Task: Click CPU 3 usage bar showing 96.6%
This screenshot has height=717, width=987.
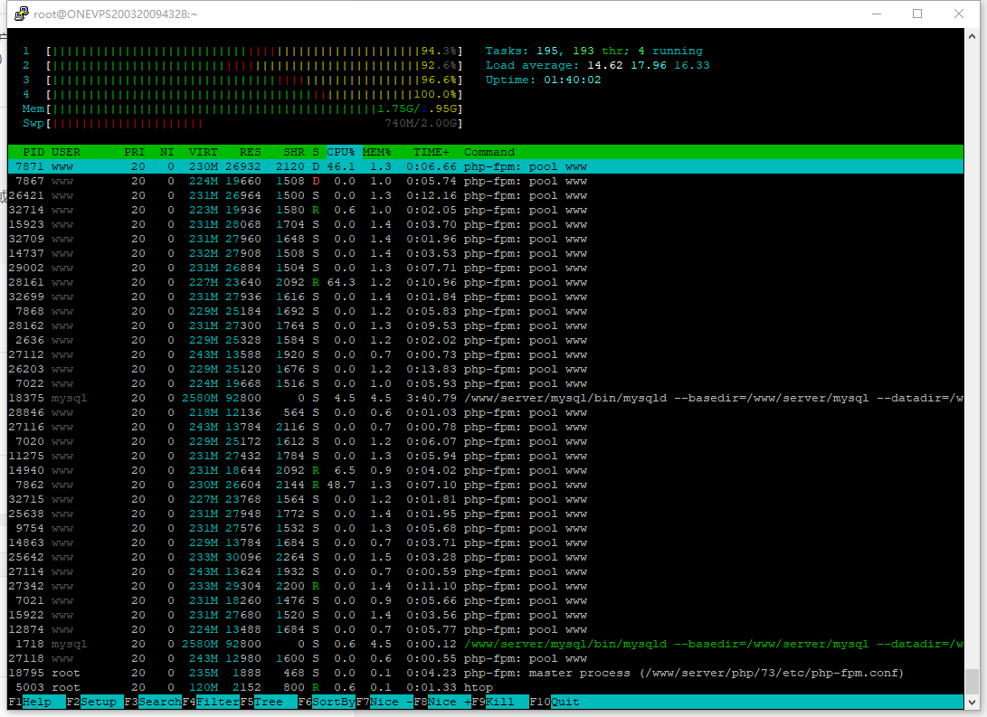Action: tap(254, 80)
